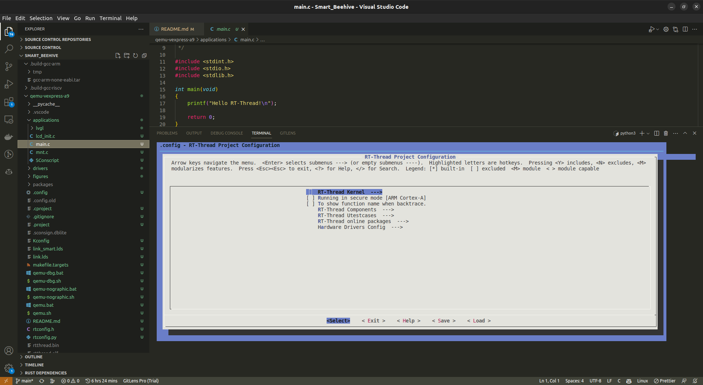This screenshot has height=385, width=703.
Task: Open the Extensions sidebar icon
Action: (9, 101)
